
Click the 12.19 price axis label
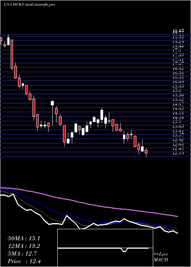(178, 153)
